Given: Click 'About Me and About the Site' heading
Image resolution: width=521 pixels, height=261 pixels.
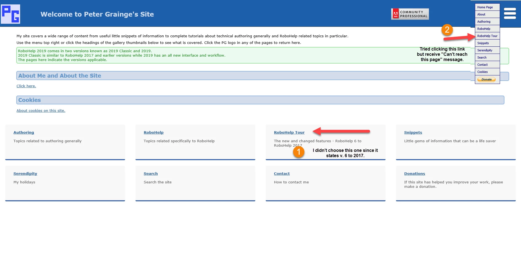Looking at the screenshot, I should pos(60,76).
